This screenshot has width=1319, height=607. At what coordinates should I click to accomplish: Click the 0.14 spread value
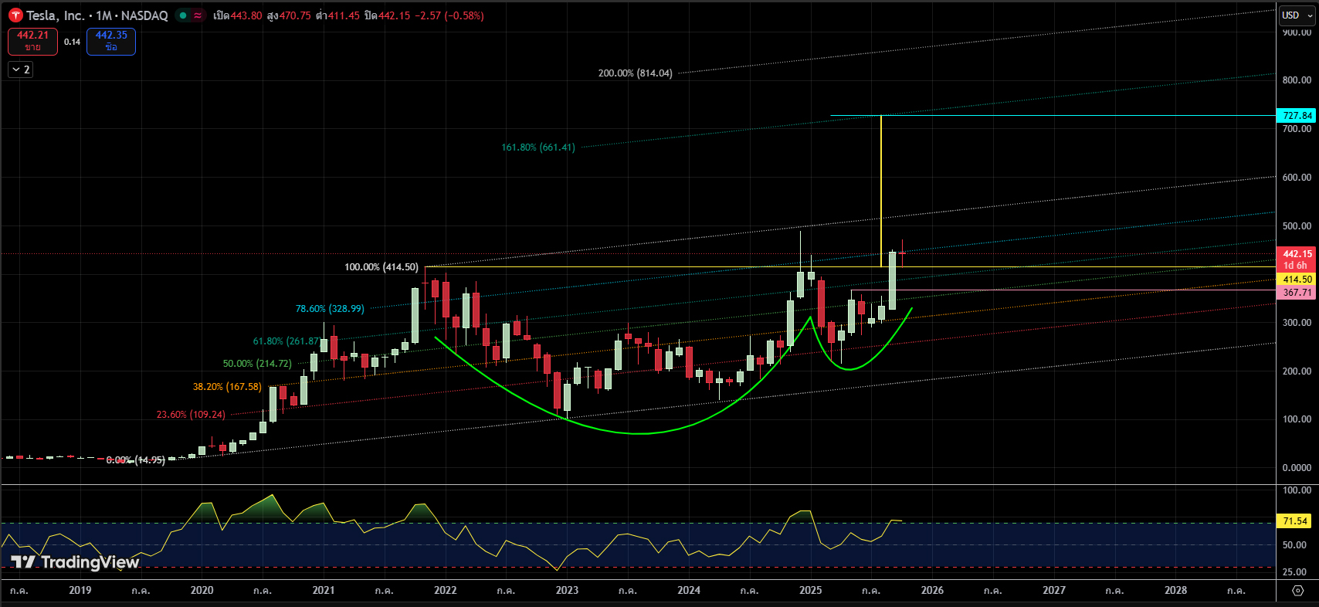(72, 42)
